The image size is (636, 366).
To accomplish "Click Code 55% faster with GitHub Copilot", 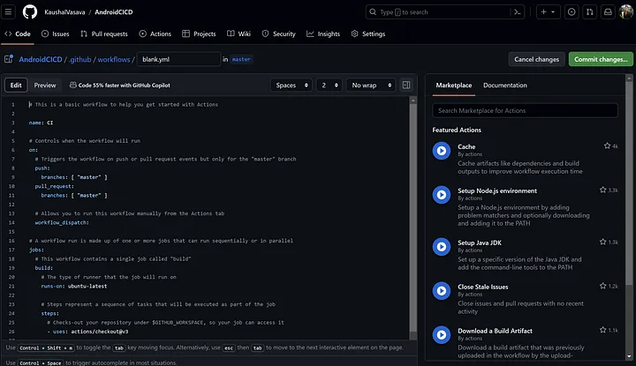I will click(x=125, y=85).
